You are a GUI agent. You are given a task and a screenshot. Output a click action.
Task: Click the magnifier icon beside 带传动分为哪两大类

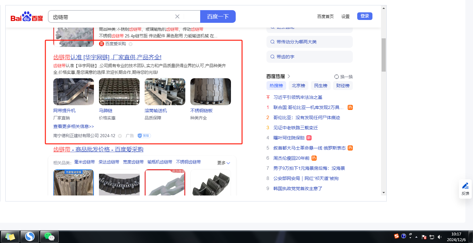[272, 42]
